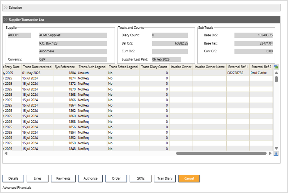Open the Order button
288x193 pixels.
pos(116,178)
